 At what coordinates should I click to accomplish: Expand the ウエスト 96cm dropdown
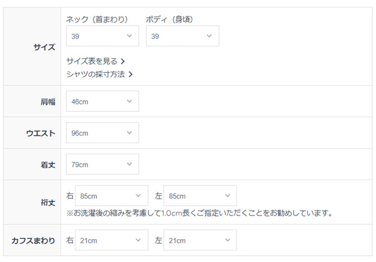tap(102, 133)
